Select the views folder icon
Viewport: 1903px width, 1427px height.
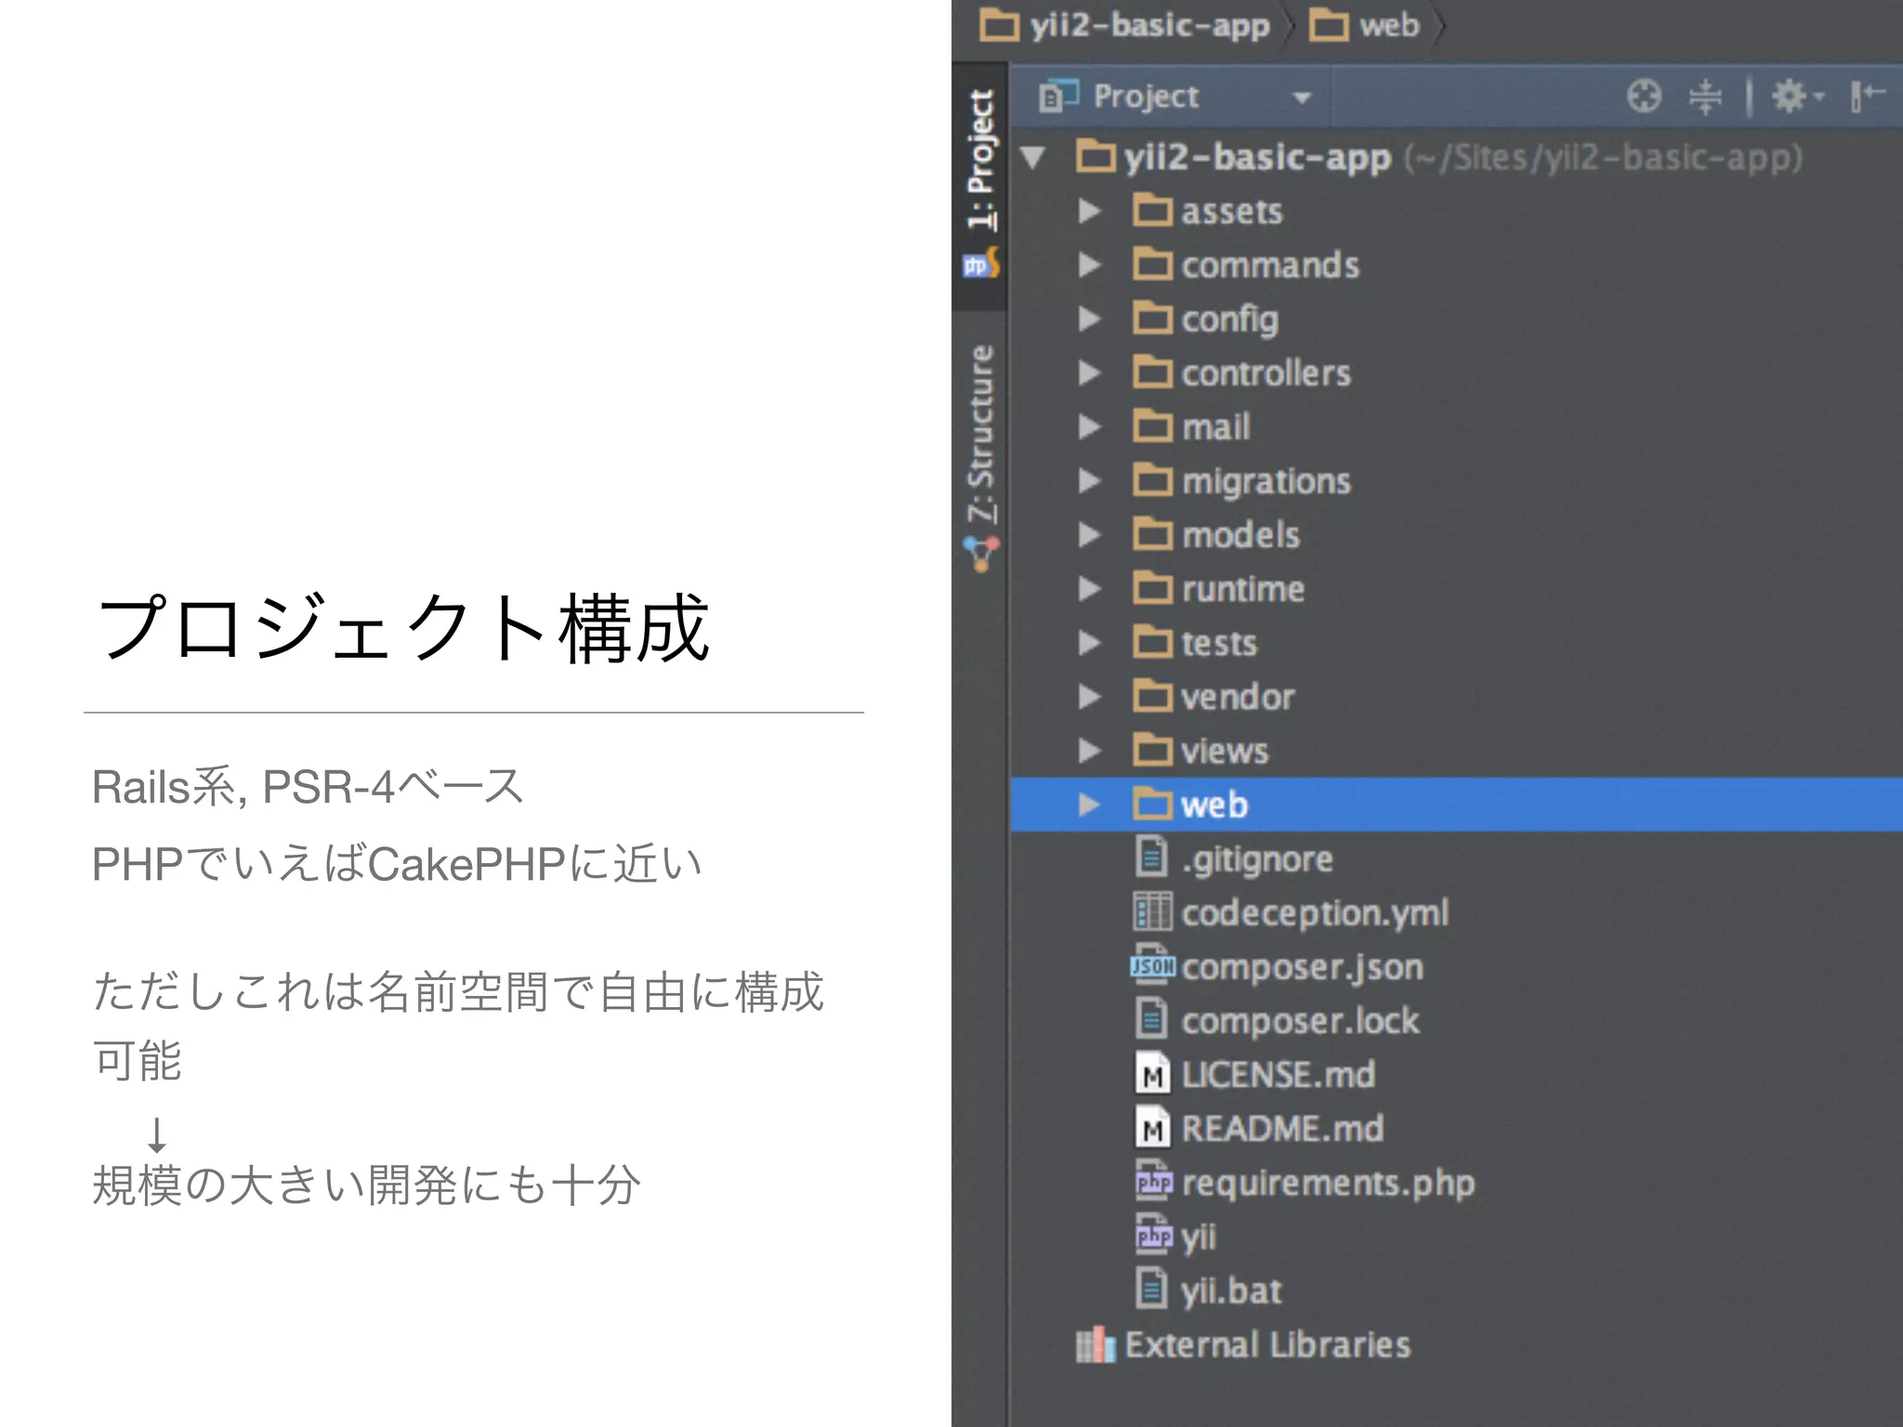point(1152,749)
